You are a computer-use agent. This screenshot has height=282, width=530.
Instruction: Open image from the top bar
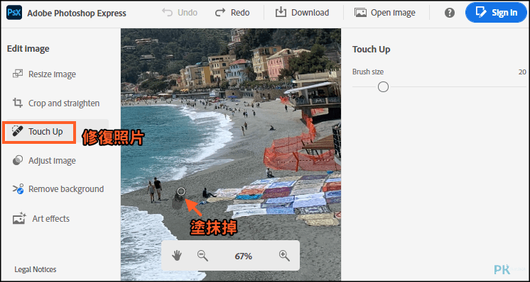tap(385, 13)
